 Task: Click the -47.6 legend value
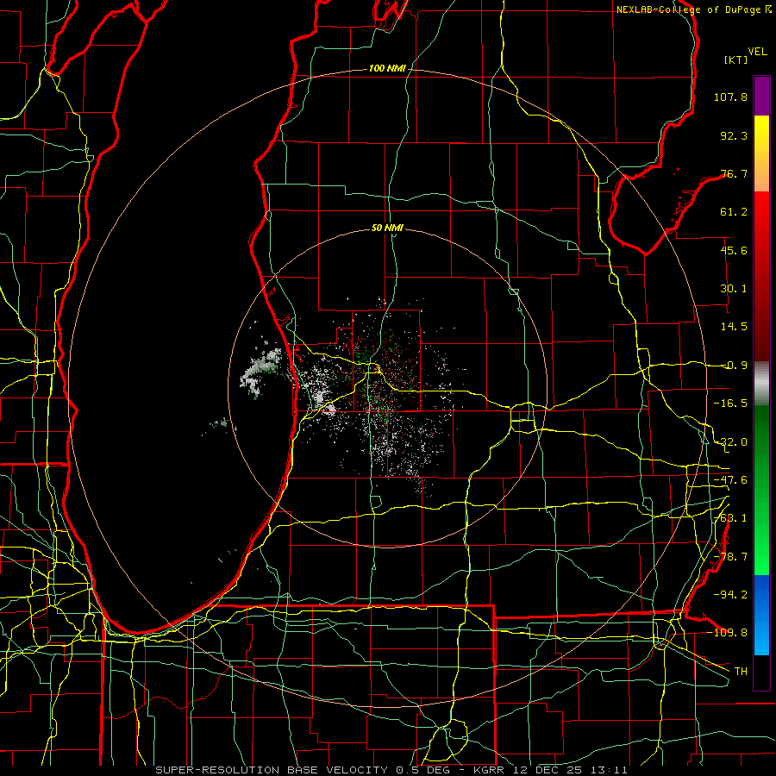click(730, 480)
